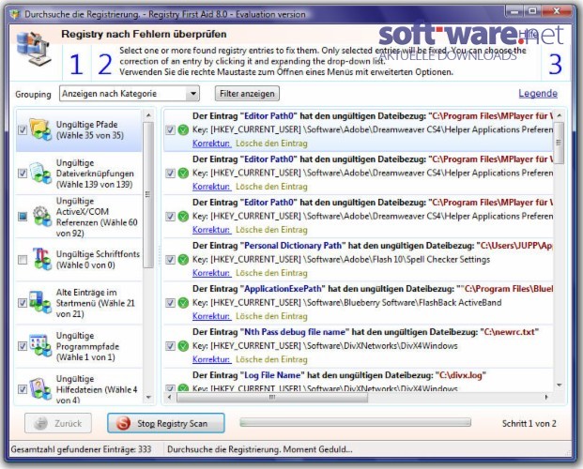
Task: Click Gesamtzahl gefundener Einträge: 333 status text
Action: [81, 449]
